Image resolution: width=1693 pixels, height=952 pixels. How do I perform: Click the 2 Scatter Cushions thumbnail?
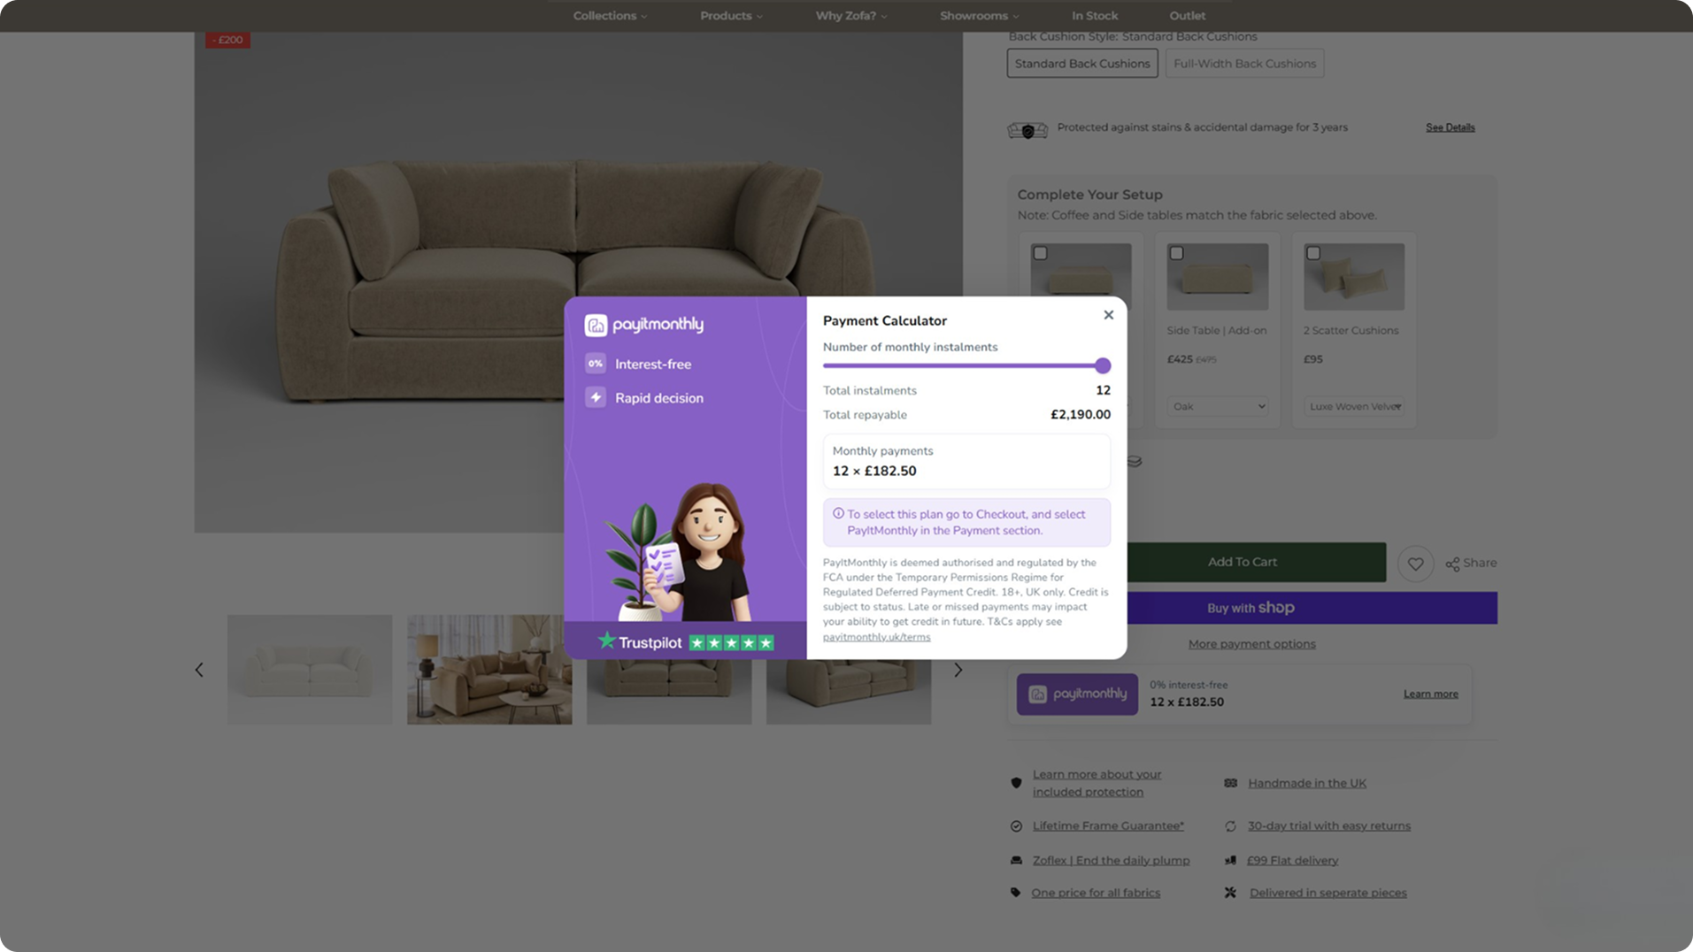1354,277
